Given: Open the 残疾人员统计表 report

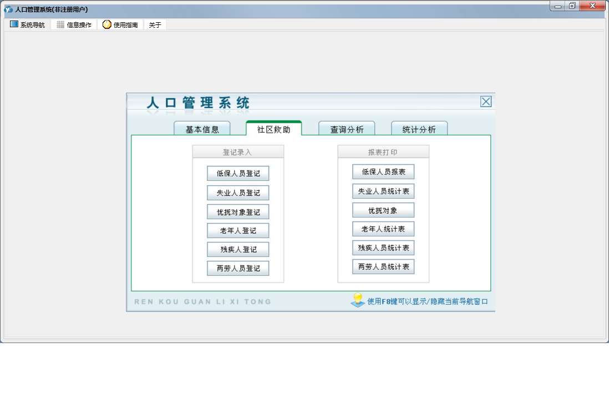Looking at the screenshot, I should [383, 248].
